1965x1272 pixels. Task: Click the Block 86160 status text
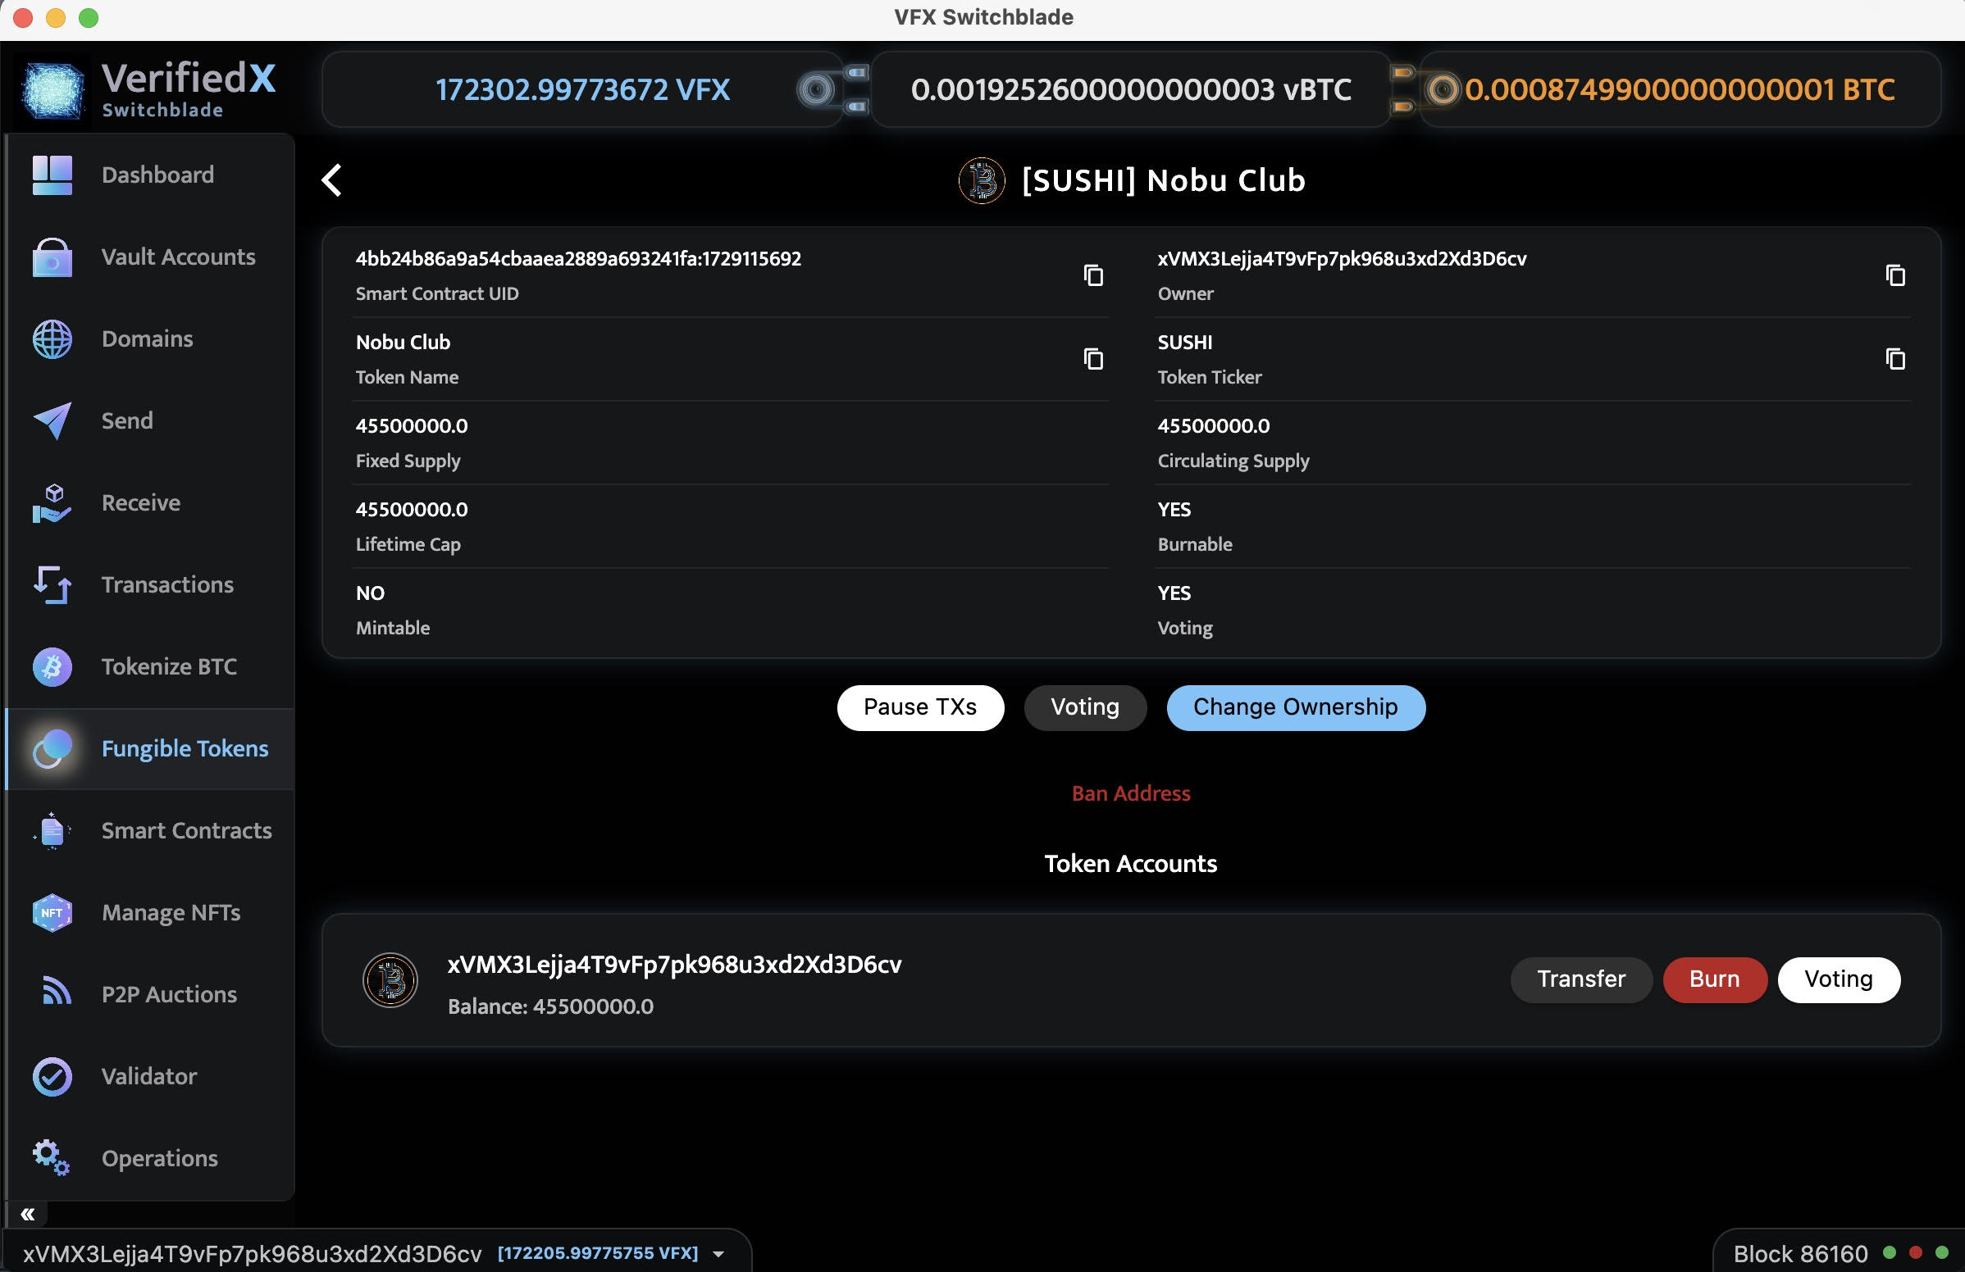1800,1255
